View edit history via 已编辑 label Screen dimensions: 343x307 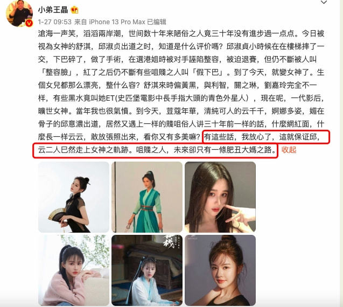pos(156,22)
